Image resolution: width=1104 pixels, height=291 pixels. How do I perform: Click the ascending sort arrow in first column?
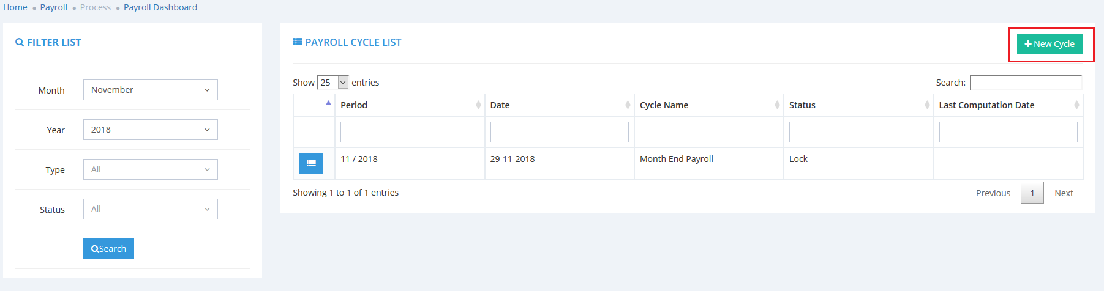328,103
